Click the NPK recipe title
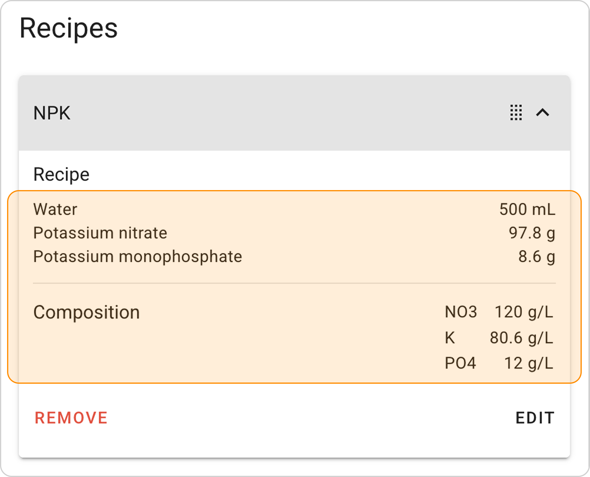590x477 pixels. coord(52,113)
